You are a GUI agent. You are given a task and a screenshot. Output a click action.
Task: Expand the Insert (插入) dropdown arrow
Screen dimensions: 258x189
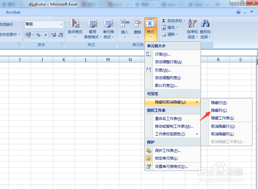[125, 37]
